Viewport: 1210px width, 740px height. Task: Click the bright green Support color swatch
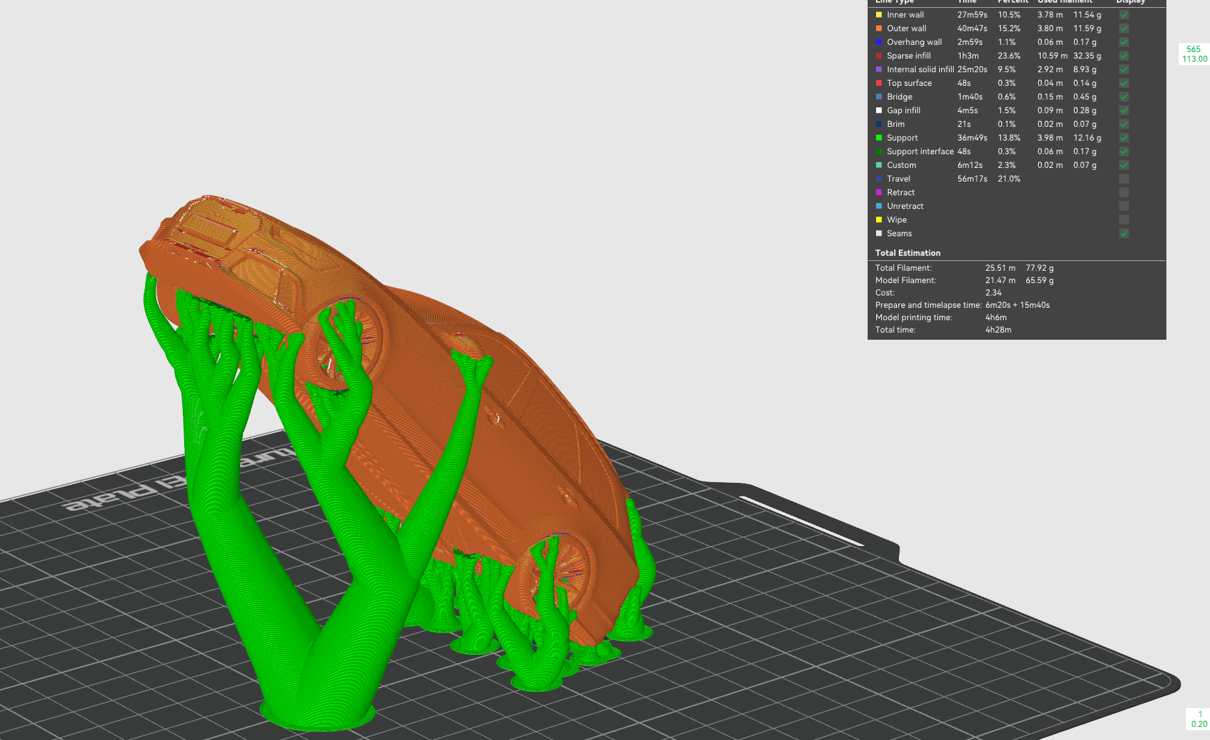pyautogui.click(x=879, y=138)
